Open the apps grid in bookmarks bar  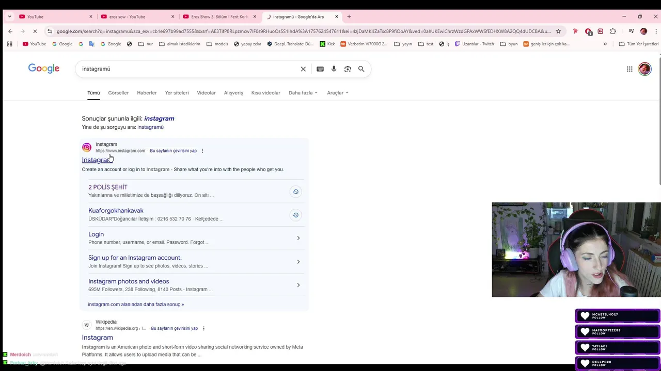point(9,44)
